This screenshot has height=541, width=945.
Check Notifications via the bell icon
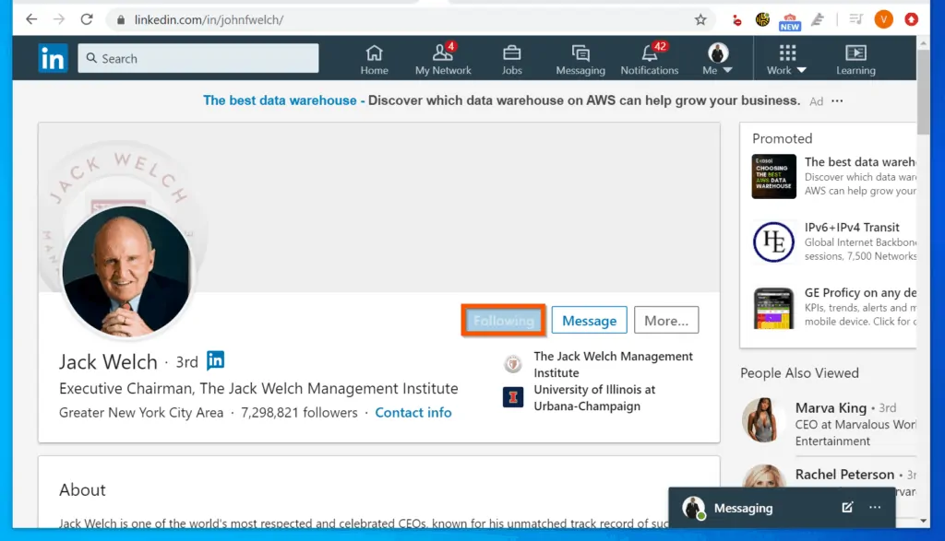pyautogui.click(x=650, y=51)
